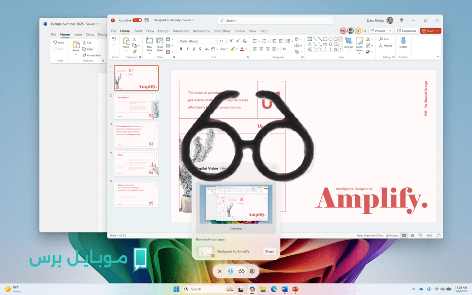Open the Comments pane
472x295 pixels.
tap(406, 31)
